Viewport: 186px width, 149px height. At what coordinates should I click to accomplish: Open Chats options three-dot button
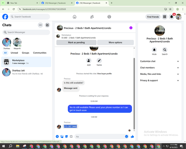pos(40,25)
